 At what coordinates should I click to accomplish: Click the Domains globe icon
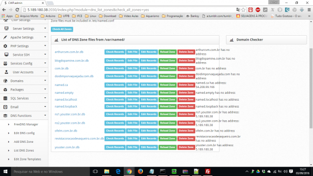click(5, 81)
